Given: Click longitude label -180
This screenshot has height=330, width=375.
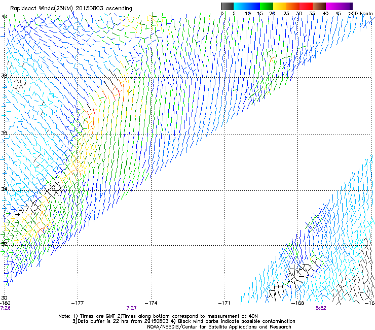Looking at the screenshot, I should [5, 303].
